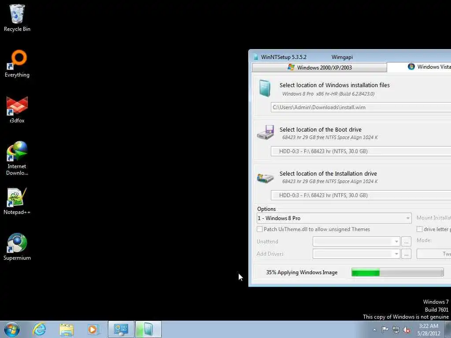Click the Show desktop button
Image resolution: width=451 pixels, height=338 pixels.
point(448,329)
